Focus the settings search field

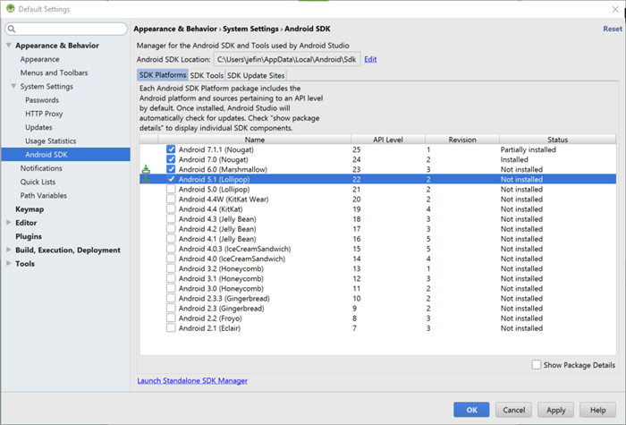pyautogui.click(x=66, y=29)
